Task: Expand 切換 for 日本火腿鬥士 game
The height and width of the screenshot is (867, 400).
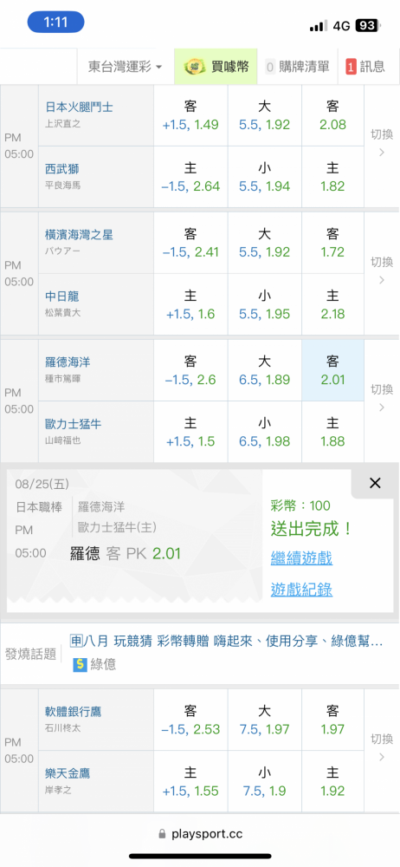Action: tap(382, 144)
